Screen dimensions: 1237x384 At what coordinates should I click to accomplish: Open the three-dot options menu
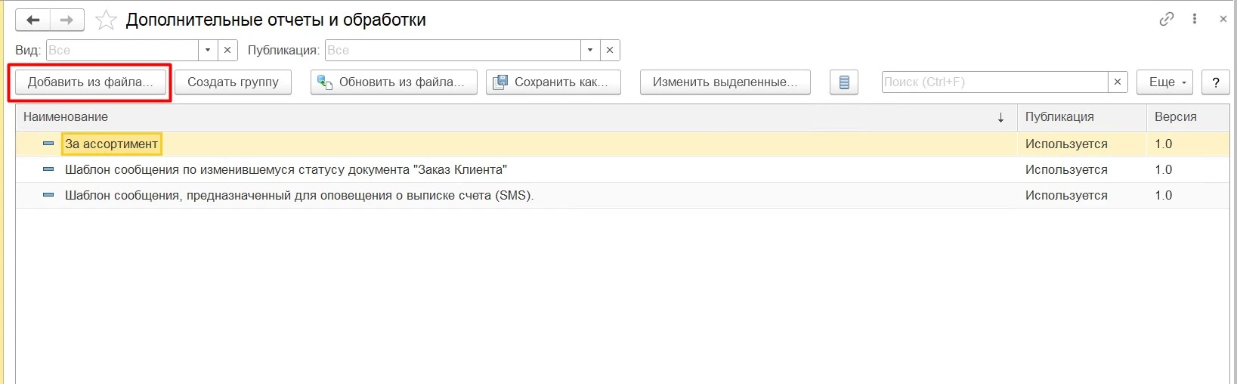click(x=1195, y=19)
